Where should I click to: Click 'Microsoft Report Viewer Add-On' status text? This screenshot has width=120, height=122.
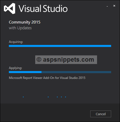[32, 78]
